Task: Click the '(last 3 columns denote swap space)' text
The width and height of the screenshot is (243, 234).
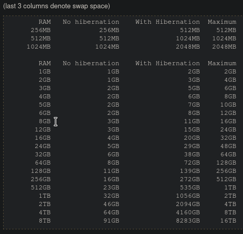Action: pos(56,6)
